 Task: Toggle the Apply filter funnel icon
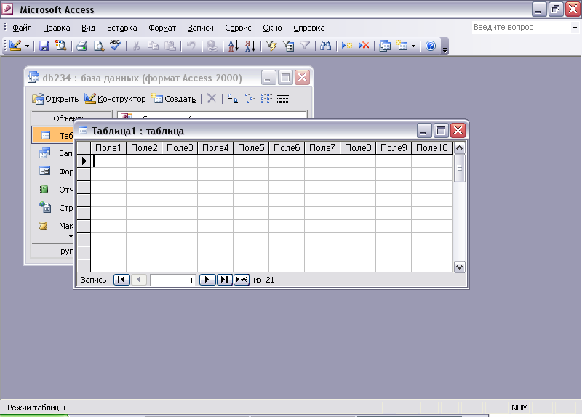pos(305,46)
